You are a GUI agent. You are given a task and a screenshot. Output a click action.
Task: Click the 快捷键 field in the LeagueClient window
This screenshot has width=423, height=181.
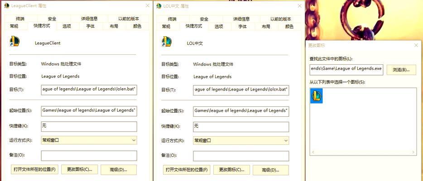tap(89, 126)
